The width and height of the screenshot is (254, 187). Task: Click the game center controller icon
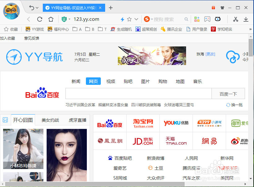207,19
